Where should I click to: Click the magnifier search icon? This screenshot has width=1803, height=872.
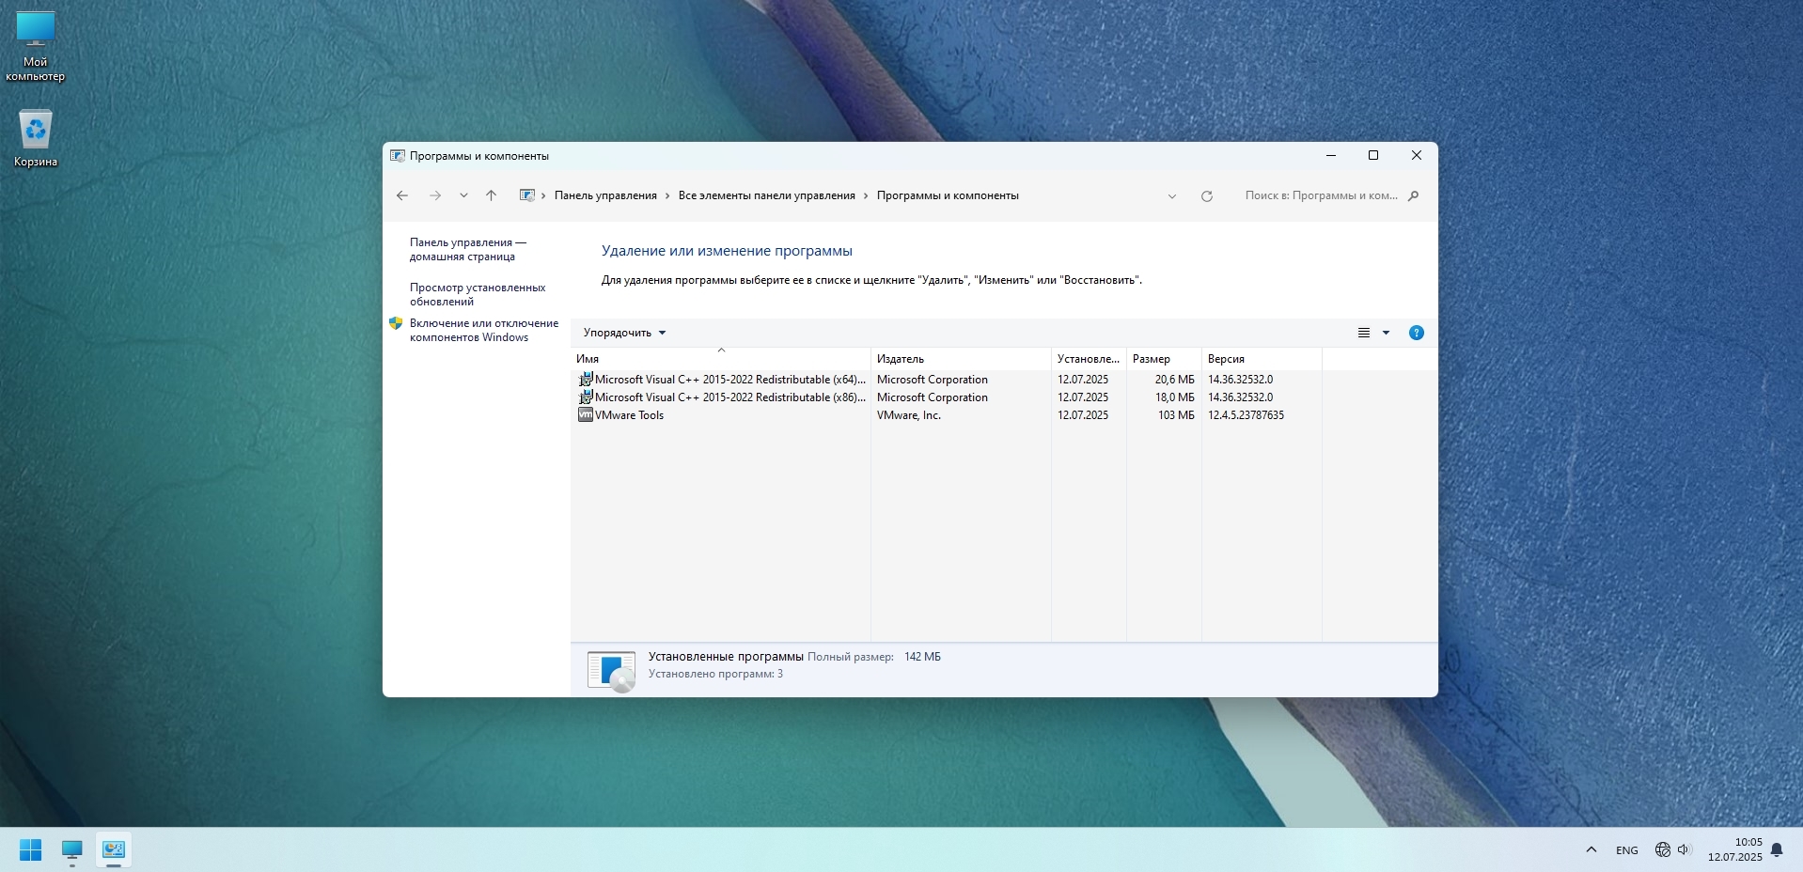coord(1413,195)
